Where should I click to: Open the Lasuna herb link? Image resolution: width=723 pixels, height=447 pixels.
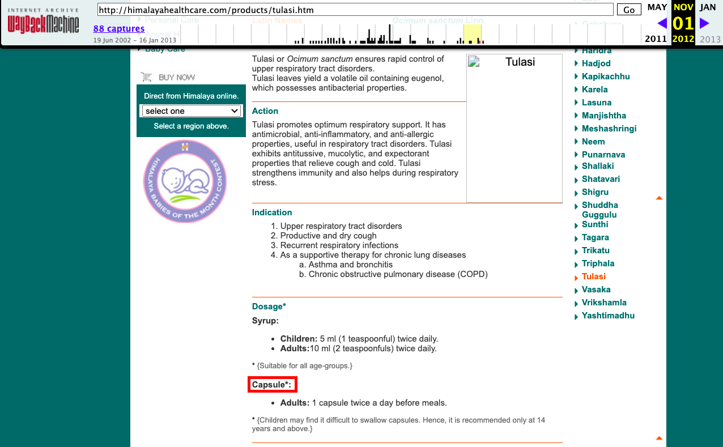[597, 103]
